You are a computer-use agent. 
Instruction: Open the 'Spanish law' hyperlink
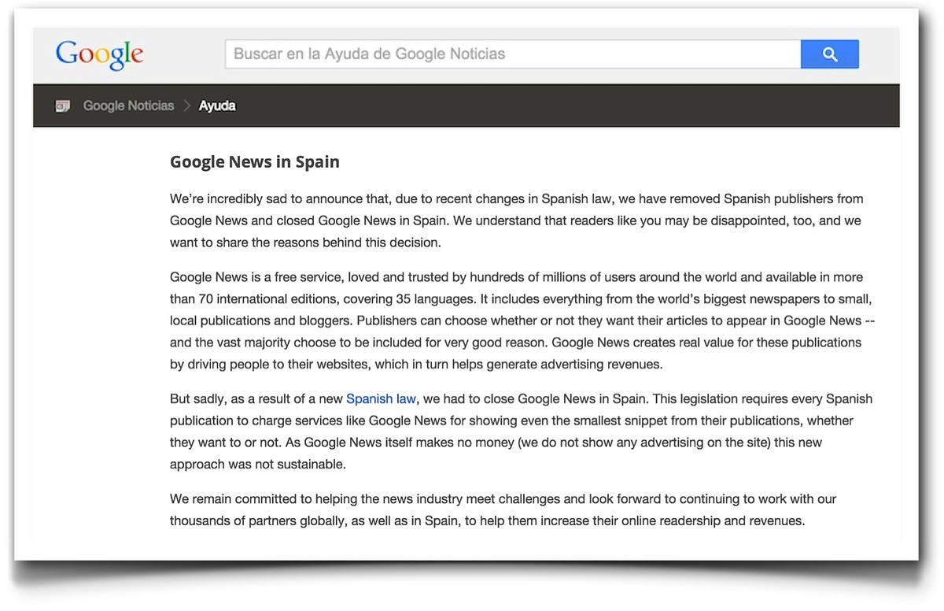click(381, 398)
